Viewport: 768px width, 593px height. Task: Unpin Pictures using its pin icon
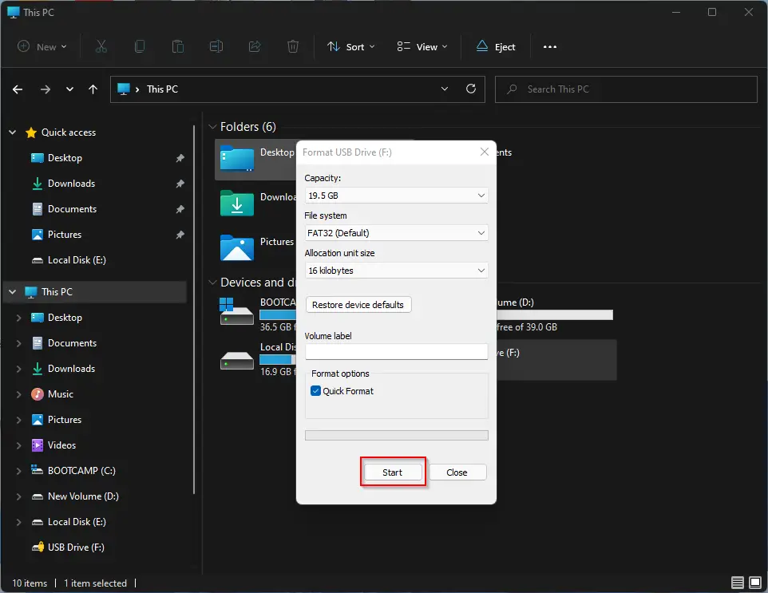pyautogui.click(x=180, y=234)
